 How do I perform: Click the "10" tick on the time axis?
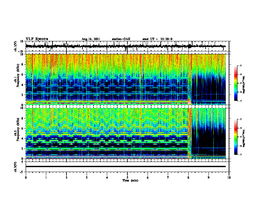229,178
